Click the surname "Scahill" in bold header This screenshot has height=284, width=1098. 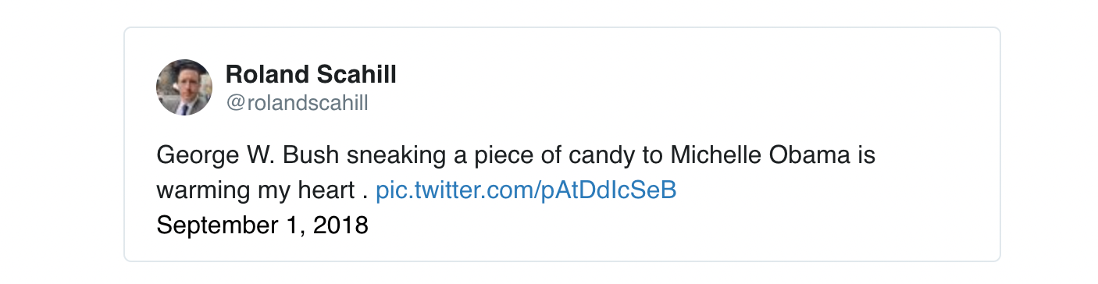355,75
